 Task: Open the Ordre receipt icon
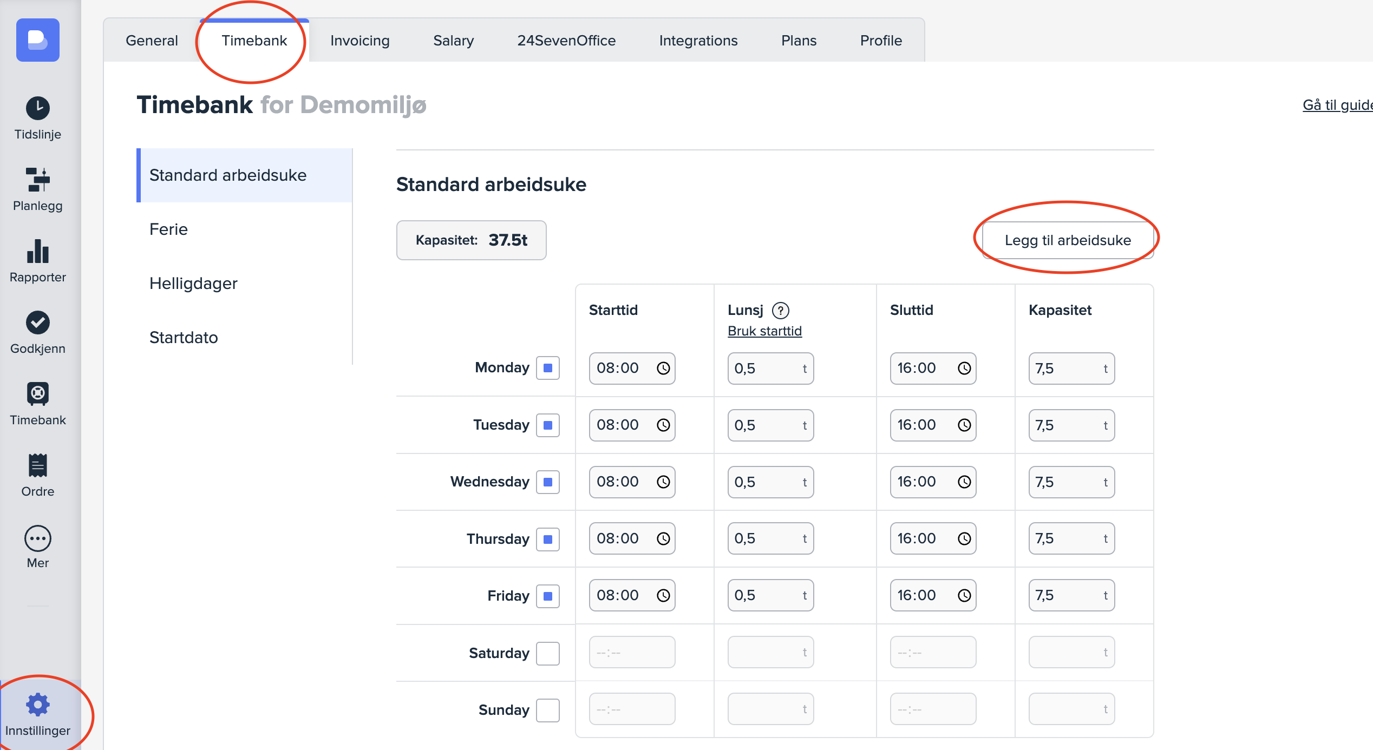(38, 465)
